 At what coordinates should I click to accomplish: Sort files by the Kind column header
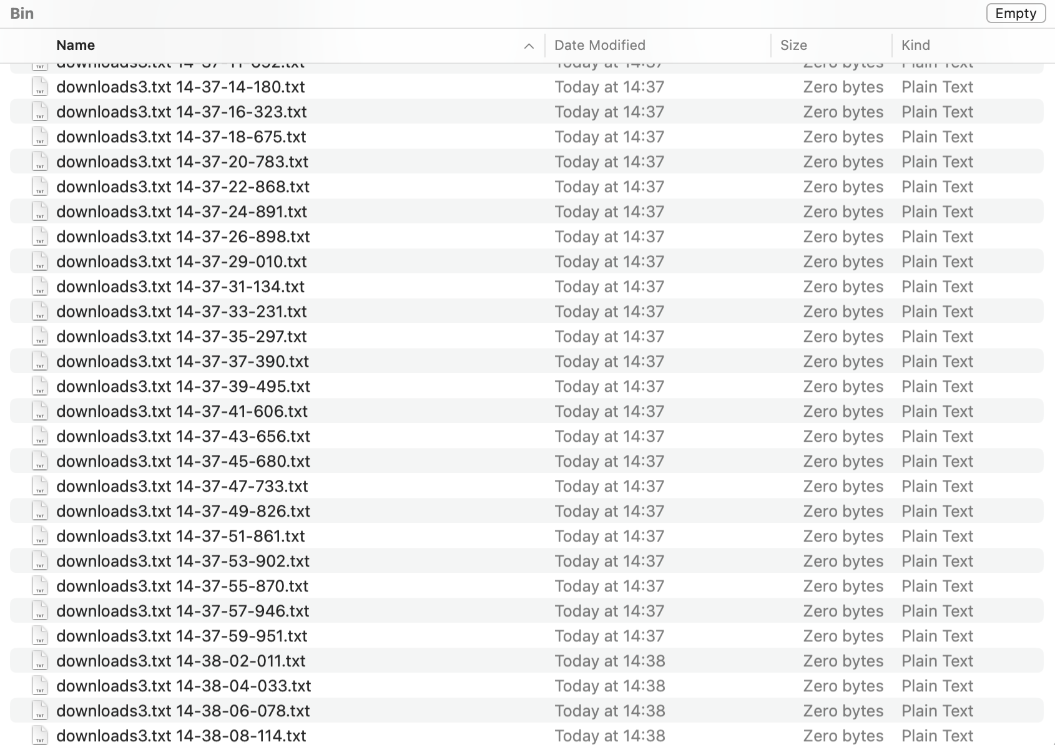pyautogui.click(x=916, y=45)
